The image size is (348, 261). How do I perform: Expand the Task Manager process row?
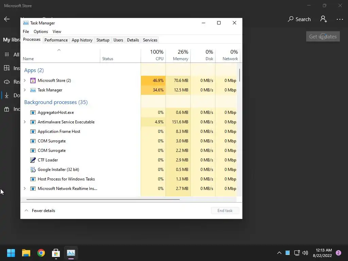tap(25, 90)
